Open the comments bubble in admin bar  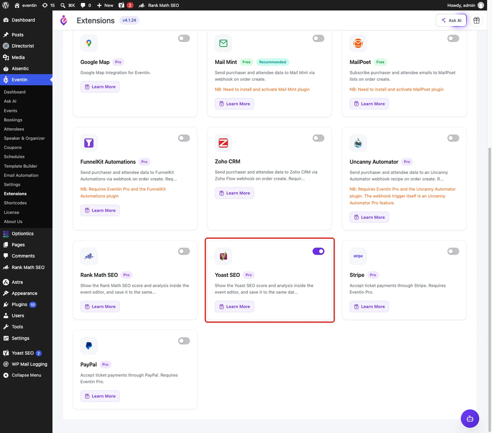[x=86, y=5]
